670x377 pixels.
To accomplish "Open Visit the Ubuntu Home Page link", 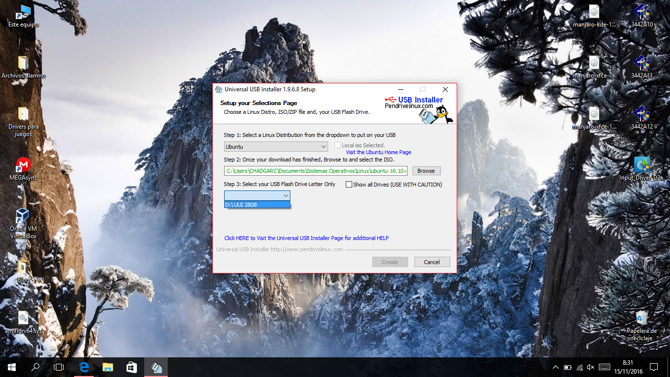I will (379, 152).
